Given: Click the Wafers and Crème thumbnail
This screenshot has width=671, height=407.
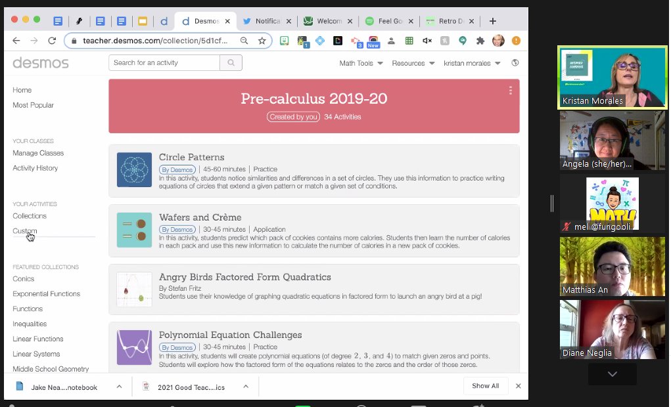Looking at the screenshot, I should (134, 230).
